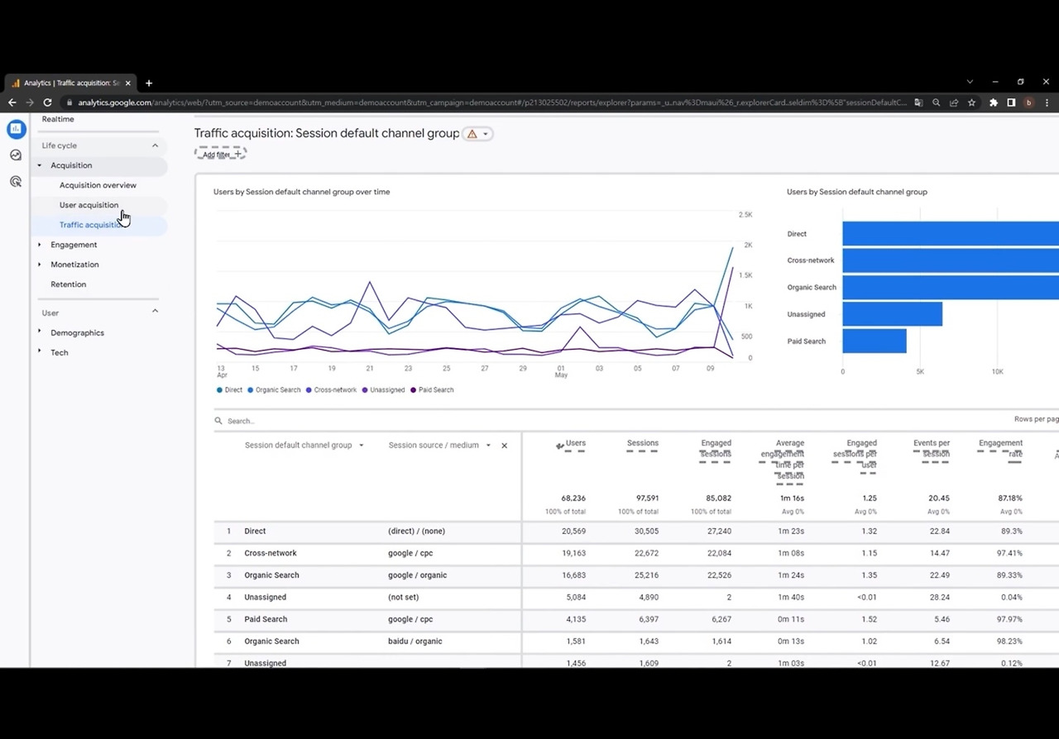Click the Paid Search bar in bar chart
The width and height of the screenshot is (1059, 739).
875,341
